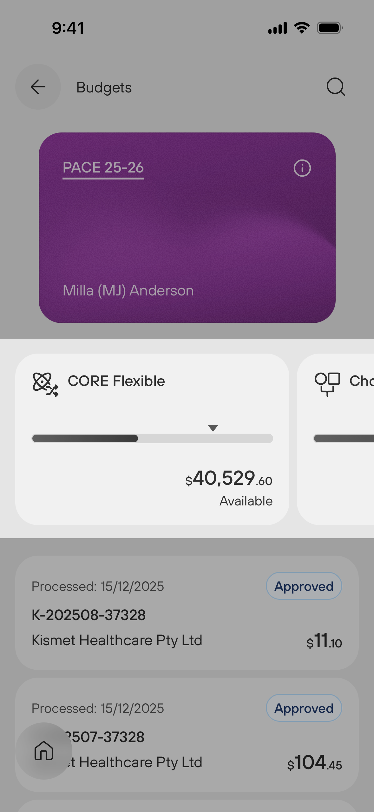Screen dimensions: 374x812
Task: Tap the Wi-Fi status icon
Action: [302, 28]
